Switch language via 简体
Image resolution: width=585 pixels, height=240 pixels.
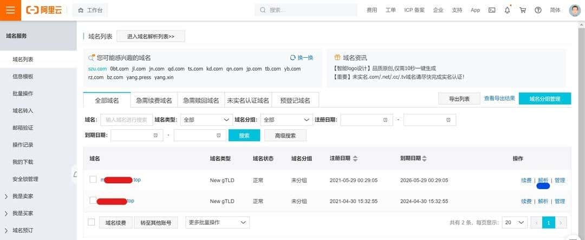pyautogui.click(x=555, y=10)
